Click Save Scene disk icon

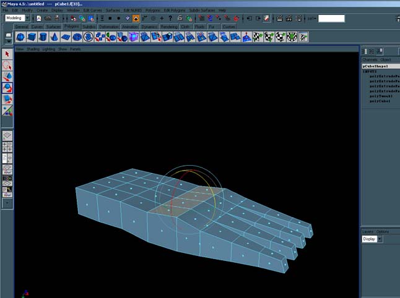point(57,19)
